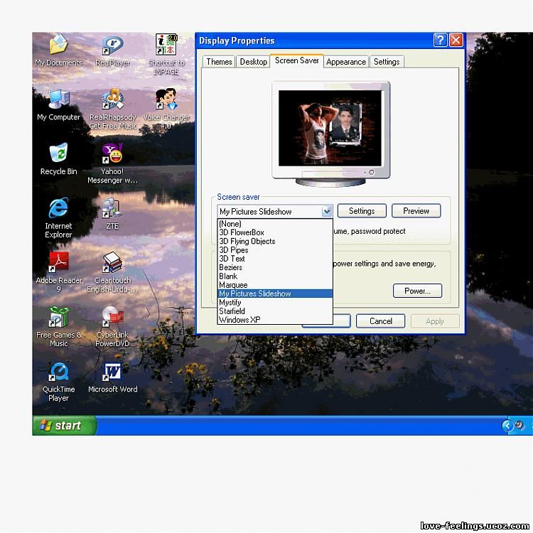533x533 pixels.
Task: Close the Display Properties dialog
Action: pos(456,40)
